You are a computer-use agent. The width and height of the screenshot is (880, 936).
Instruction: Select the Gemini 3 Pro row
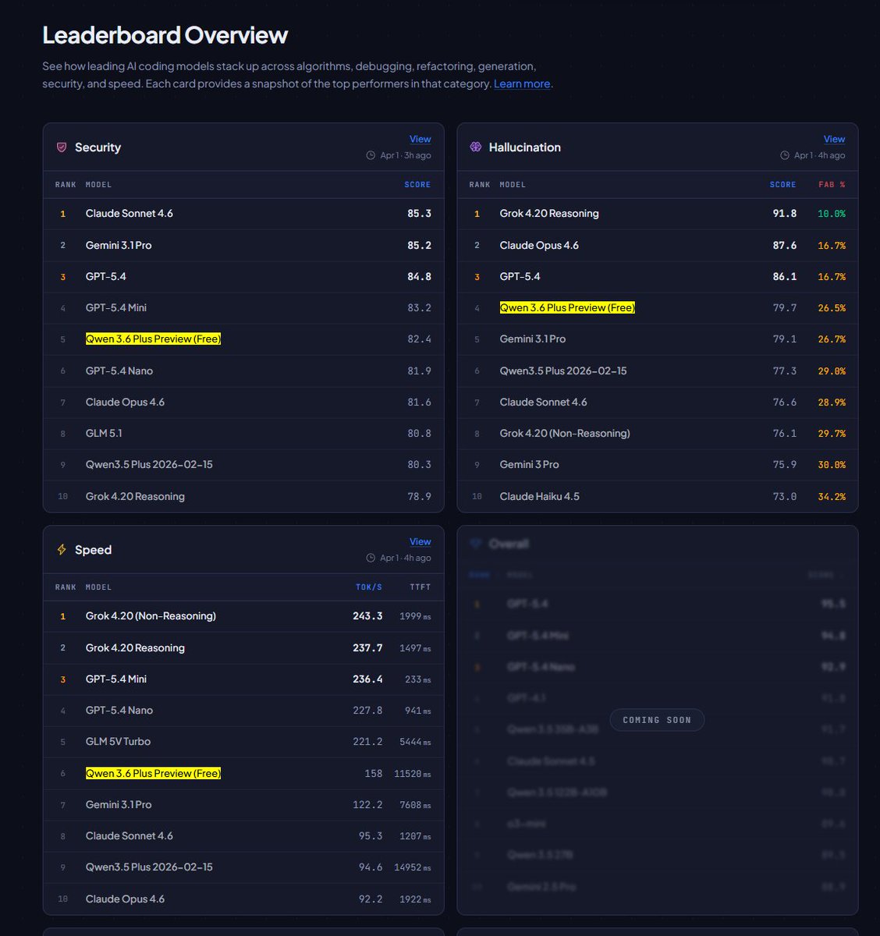click(658, 465)
